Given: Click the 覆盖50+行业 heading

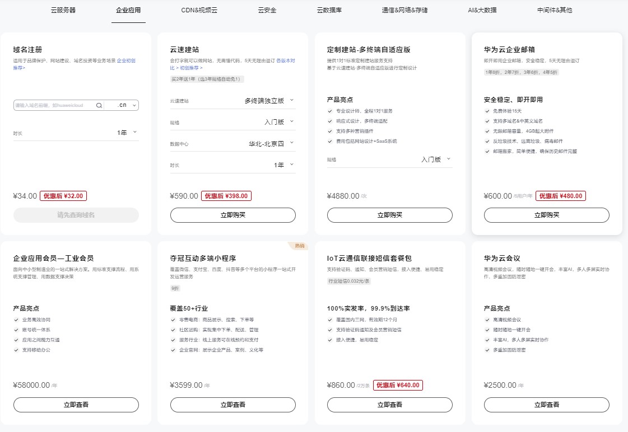Looking at the screenshot, I should click(189, 308).
